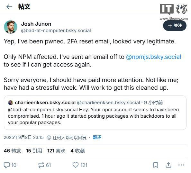The image size is (191, 173).
Task: Like the post with heart icon
Action: pos(76,165)
